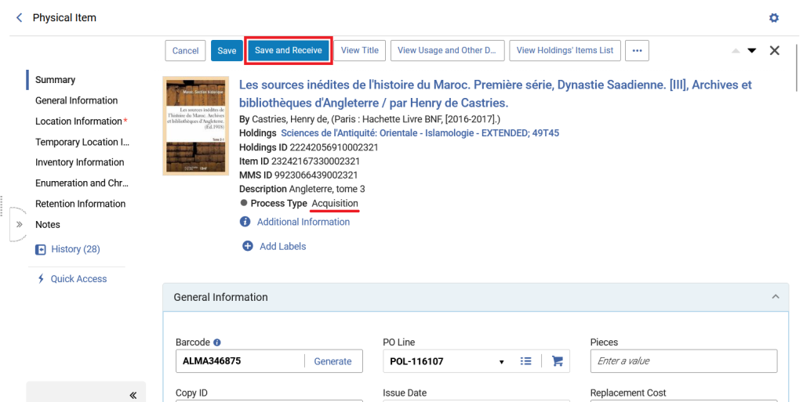Open the PO Line list icon
Image resolution: width=803 pixels, height=402 pixels.
525,361
